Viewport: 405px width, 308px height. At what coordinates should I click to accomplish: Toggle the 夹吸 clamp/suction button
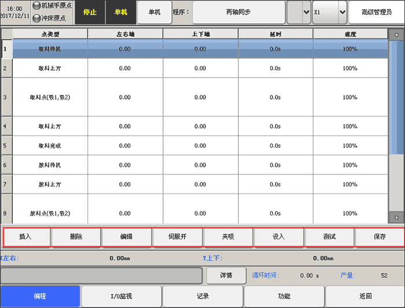click(x=229, y=237)
